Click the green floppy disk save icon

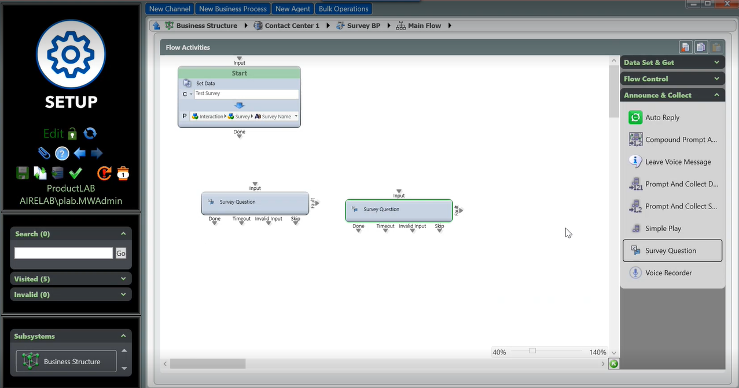coord(23,173)
